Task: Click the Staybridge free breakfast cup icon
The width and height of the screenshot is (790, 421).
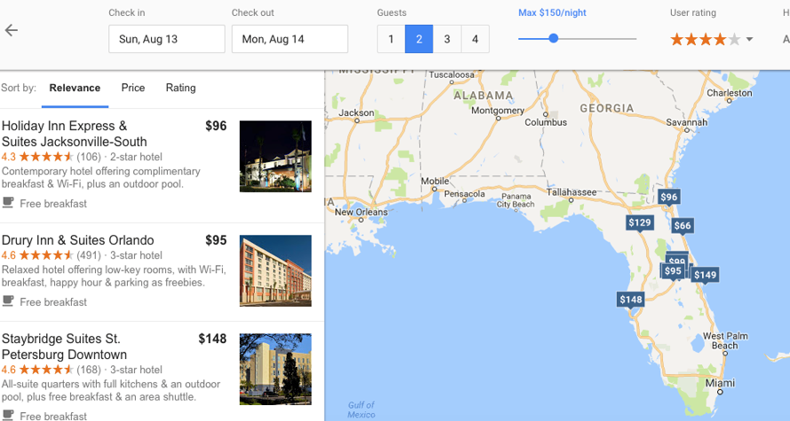Action: [8, 416]
